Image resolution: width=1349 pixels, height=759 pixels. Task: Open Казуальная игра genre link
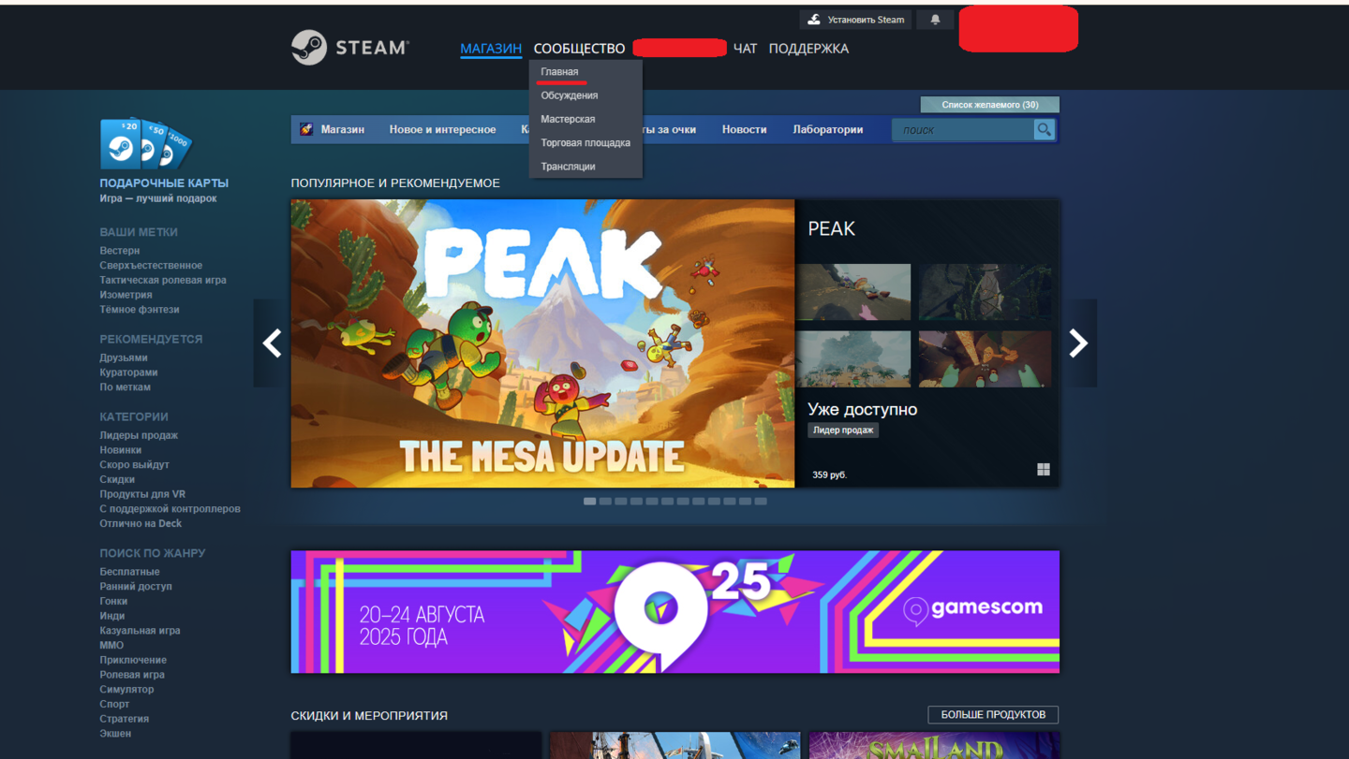141,631
